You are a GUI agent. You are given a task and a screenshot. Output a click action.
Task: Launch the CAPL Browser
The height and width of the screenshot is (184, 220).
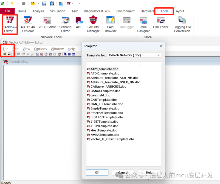pyautogui.click(x=111, y=24)
